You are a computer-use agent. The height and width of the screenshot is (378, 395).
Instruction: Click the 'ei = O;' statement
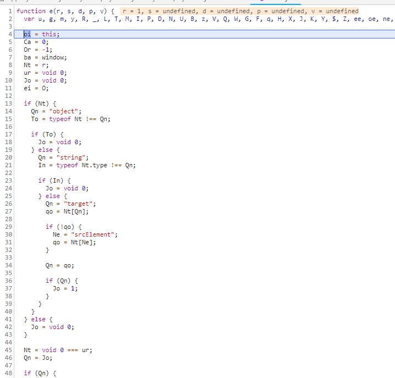pyautogui.click(x=36, y=88)
